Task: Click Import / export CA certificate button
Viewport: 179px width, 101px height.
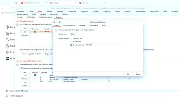Action: 31,54
